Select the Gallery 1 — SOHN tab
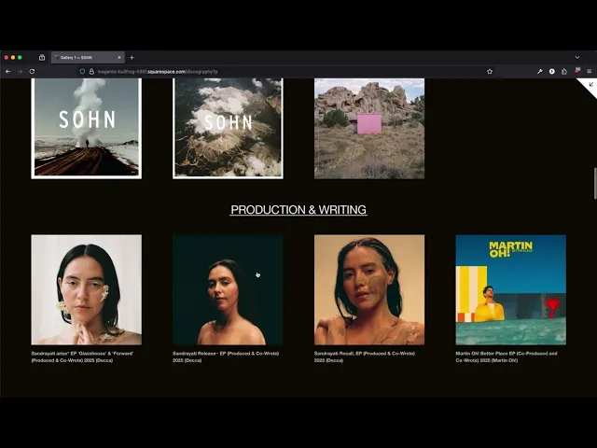The height and width of the screenshot is (448, 597). (x=88, y=58)
